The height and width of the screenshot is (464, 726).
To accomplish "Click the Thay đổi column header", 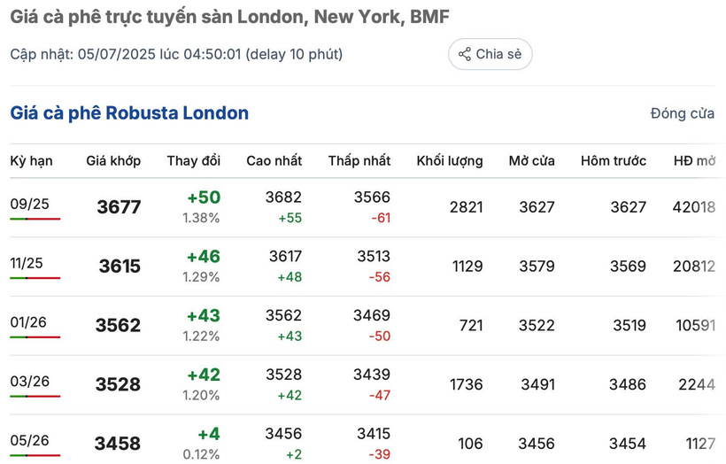I will click(x=194, y=160).
